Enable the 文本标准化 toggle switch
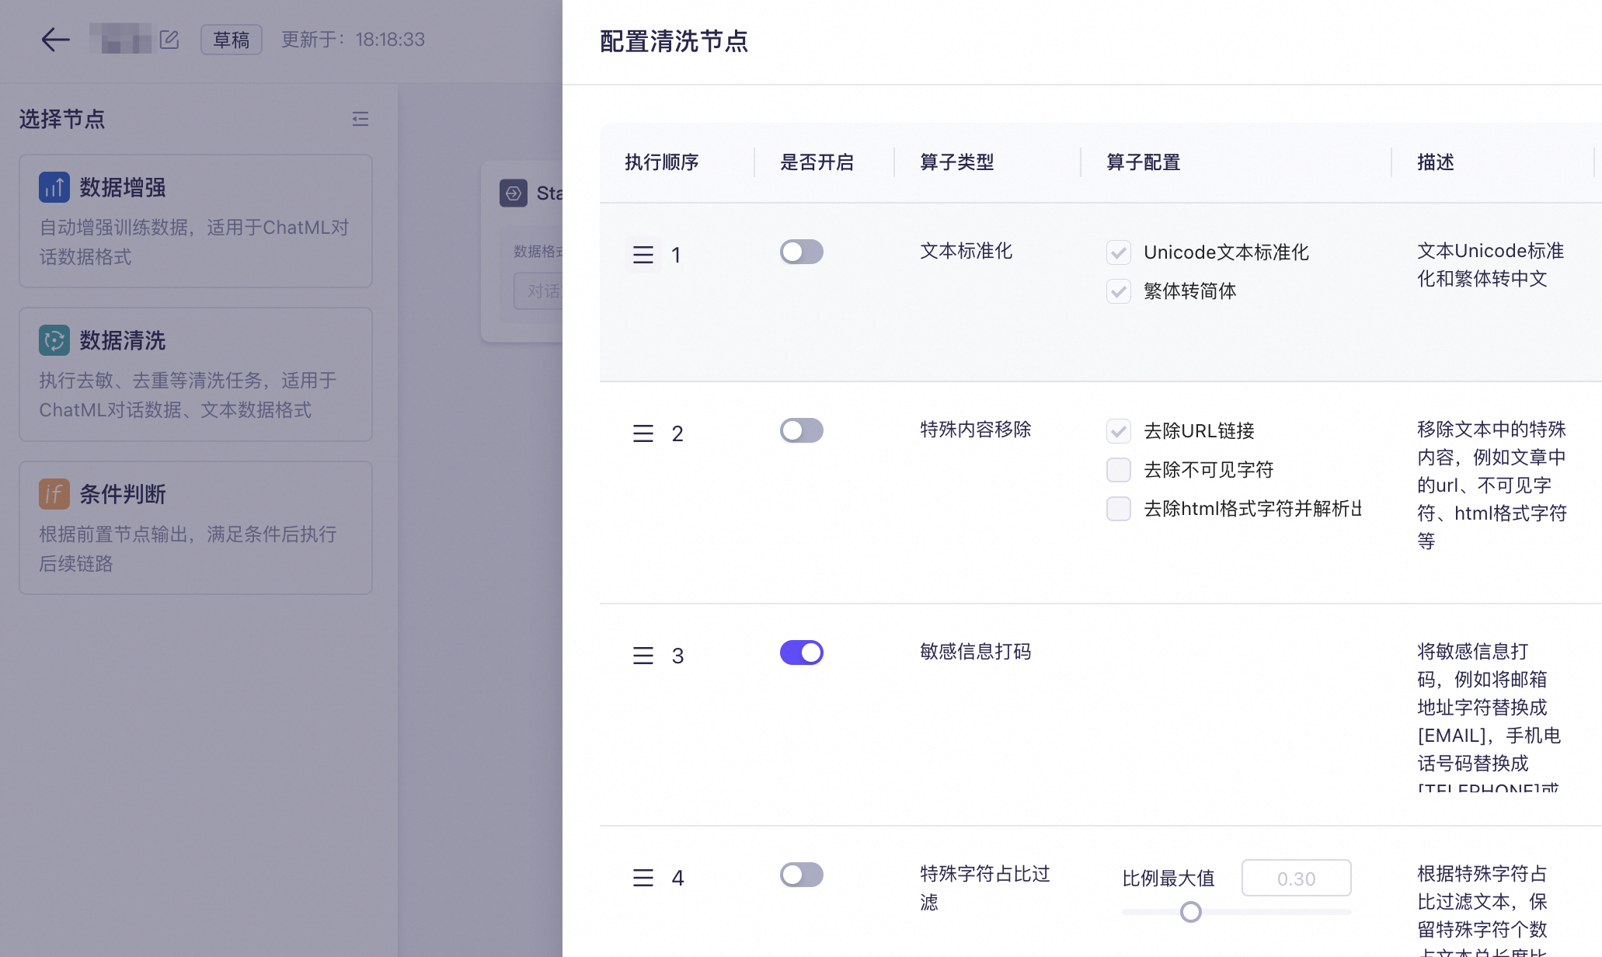Viewport: 1602px width, 957px height. click(x=802, y=252)
